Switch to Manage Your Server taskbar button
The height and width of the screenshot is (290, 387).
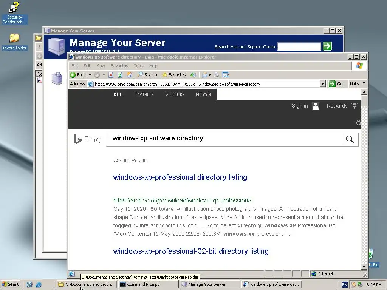click(210, 284)
